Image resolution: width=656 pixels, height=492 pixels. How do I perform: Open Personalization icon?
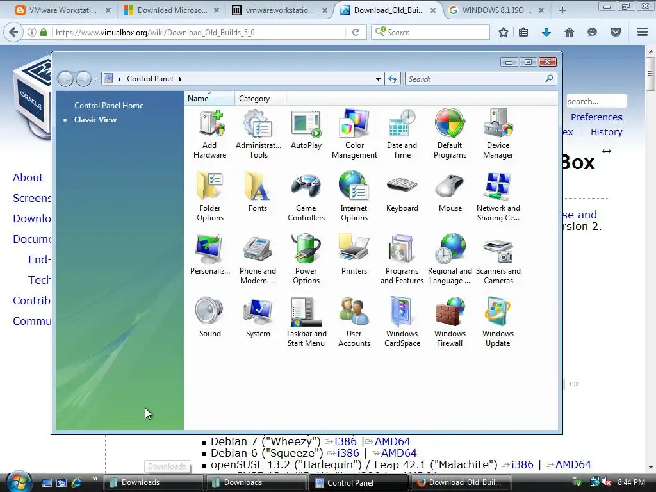click(x=209, y=255)
